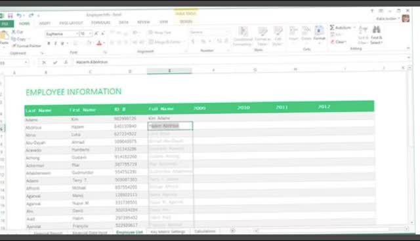Switch to the FORMULAS tab

pos(100,23)
